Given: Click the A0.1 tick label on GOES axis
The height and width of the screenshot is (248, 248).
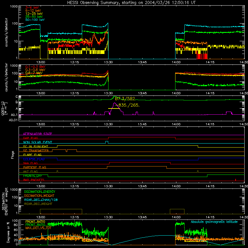Looking at the screenshot, I should point(14,115).
